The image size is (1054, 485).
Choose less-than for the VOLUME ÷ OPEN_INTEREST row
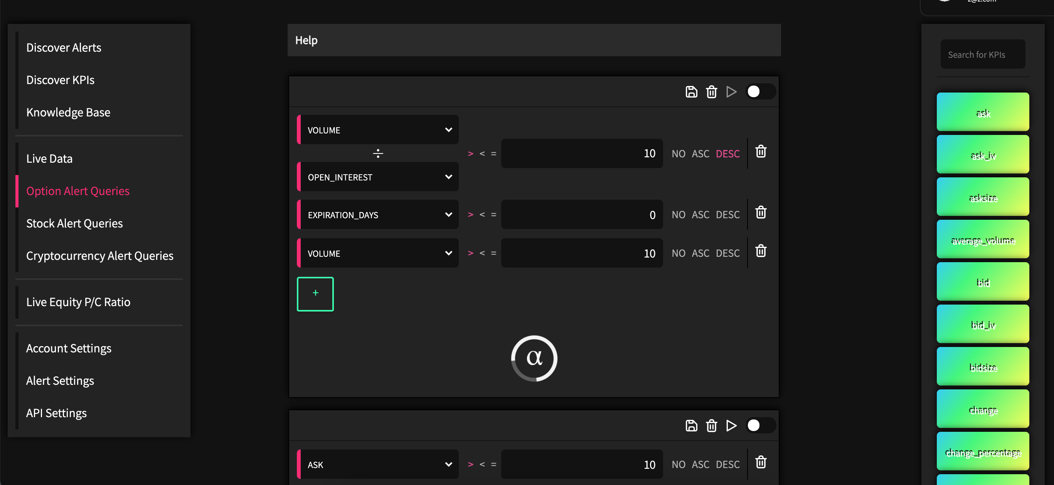click(x=482, y=153)
